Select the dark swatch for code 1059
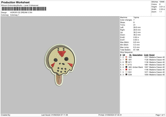Image resolution: width=166 pixels, height=117 pixels. (x=126, y=75)
